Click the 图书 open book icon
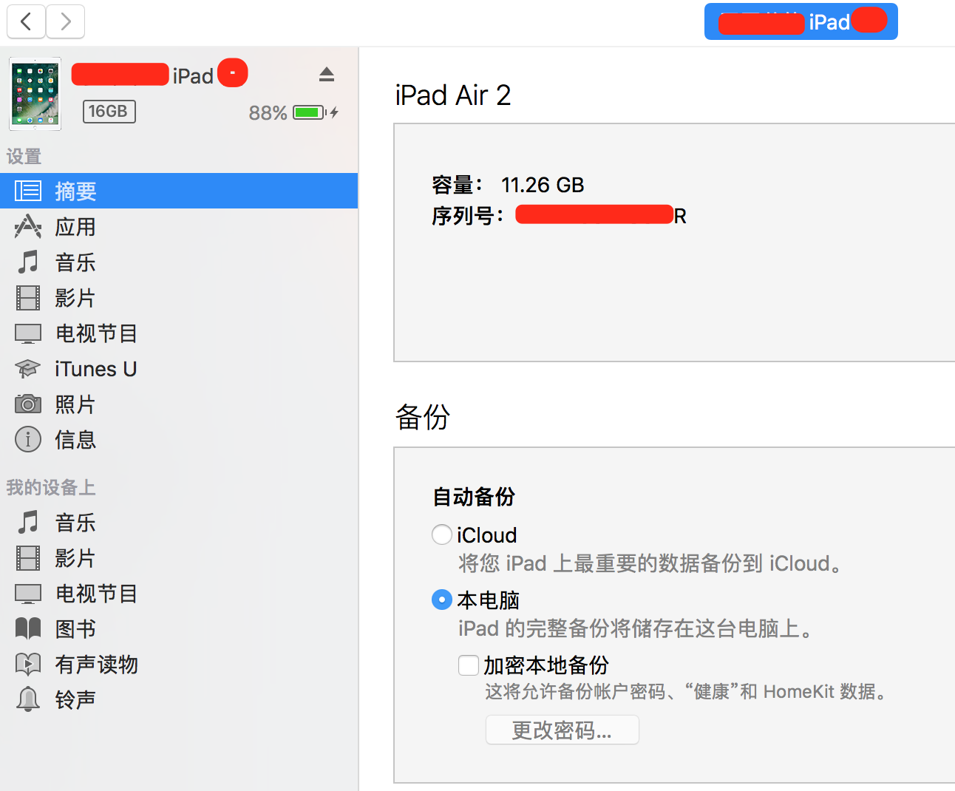This screenshot has height=791, width=955. pyautogui.click(x=28, y=628)
